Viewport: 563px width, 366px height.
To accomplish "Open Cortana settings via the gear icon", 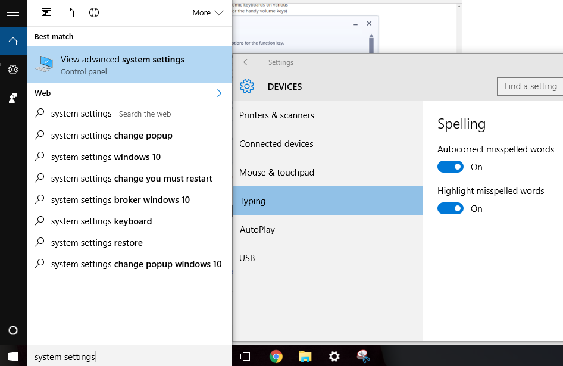I will point(13,70).
